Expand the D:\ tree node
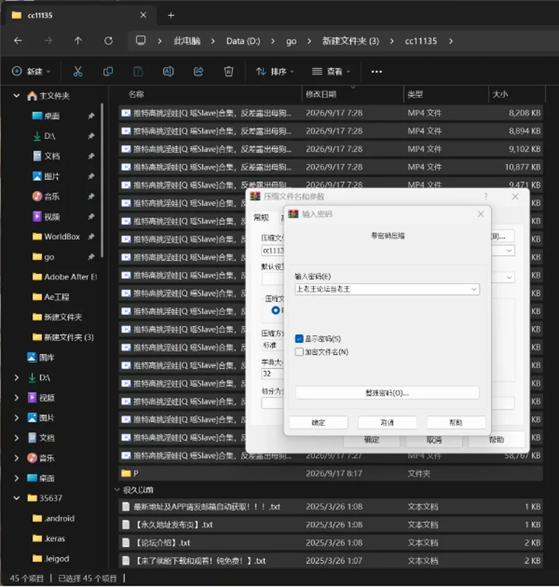 pyautogui.click(x=16, y=378)
